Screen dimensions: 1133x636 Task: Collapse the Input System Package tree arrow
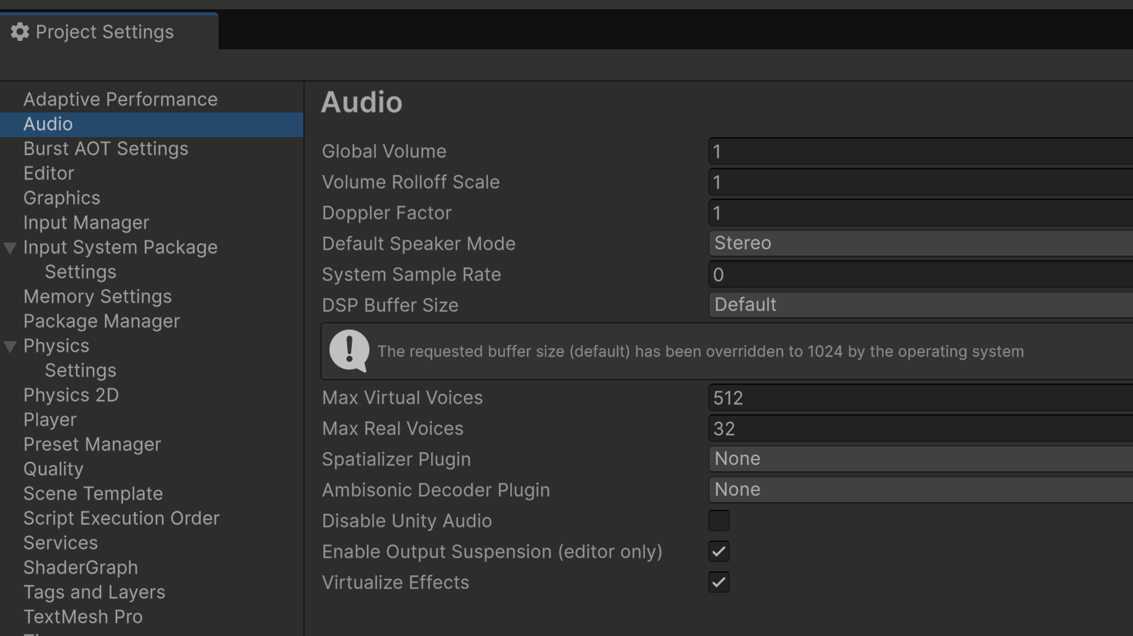click(10, 248)
